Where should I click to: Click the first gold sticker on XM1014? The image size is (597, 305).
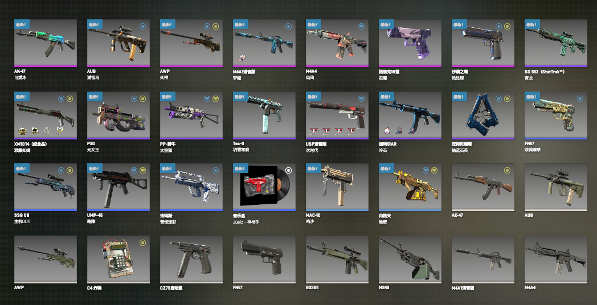coord(22,131)
